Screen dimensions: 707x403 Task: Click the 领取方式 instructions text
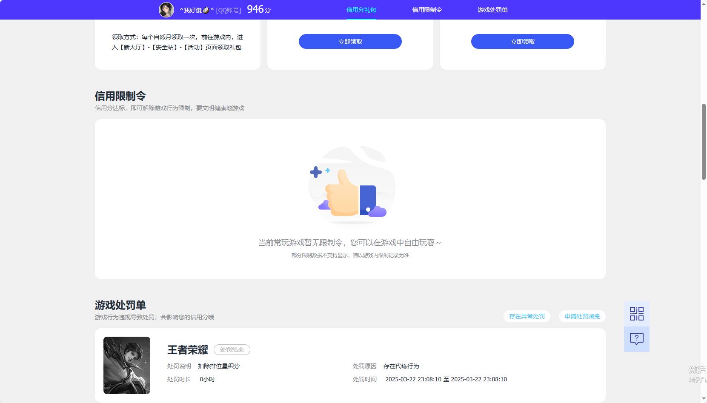pos(177,42)
